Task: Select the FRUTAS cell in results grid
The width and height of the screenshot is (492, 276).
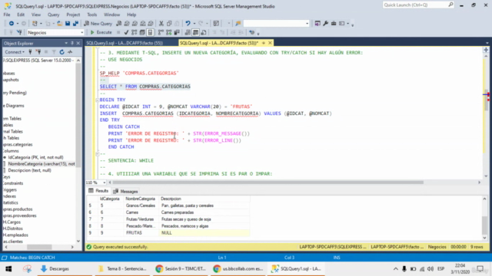Action: [134, 233]
